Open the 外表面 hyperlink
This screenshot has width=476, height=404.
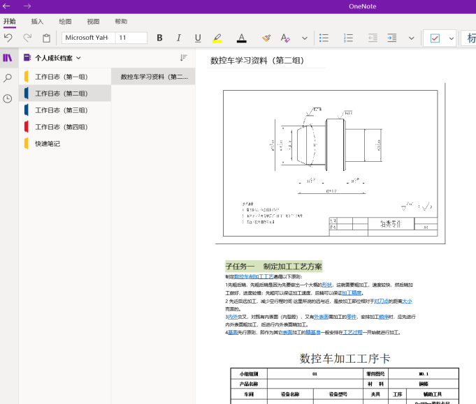click(x=322, y=317)
